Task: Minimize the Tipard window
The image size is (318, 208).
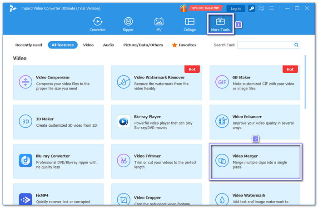Action: 287,8
